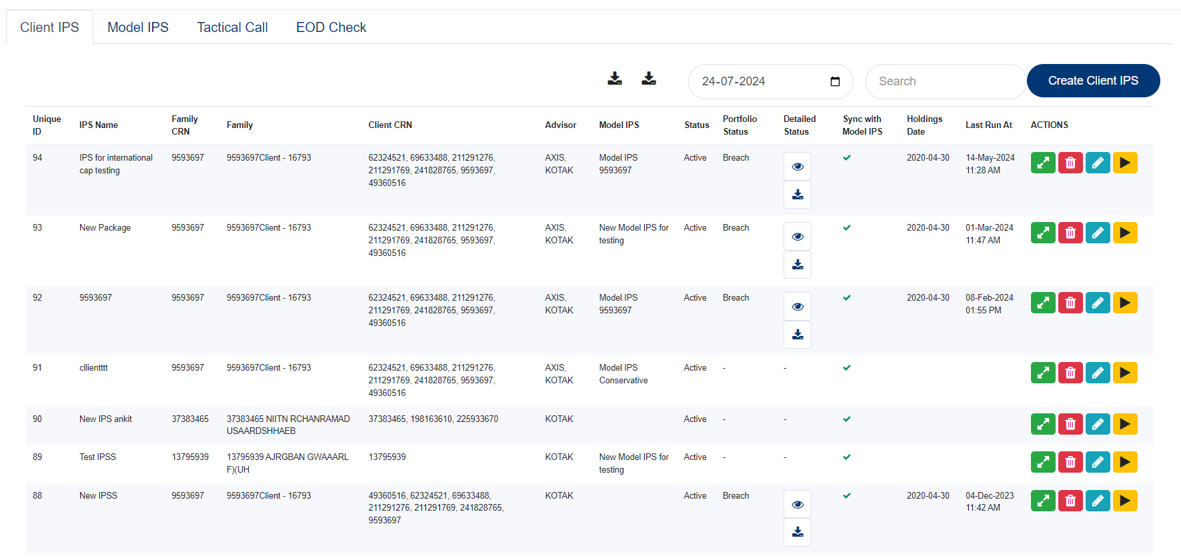Click sync checkmark for Test IPSS row

point(847,457)
